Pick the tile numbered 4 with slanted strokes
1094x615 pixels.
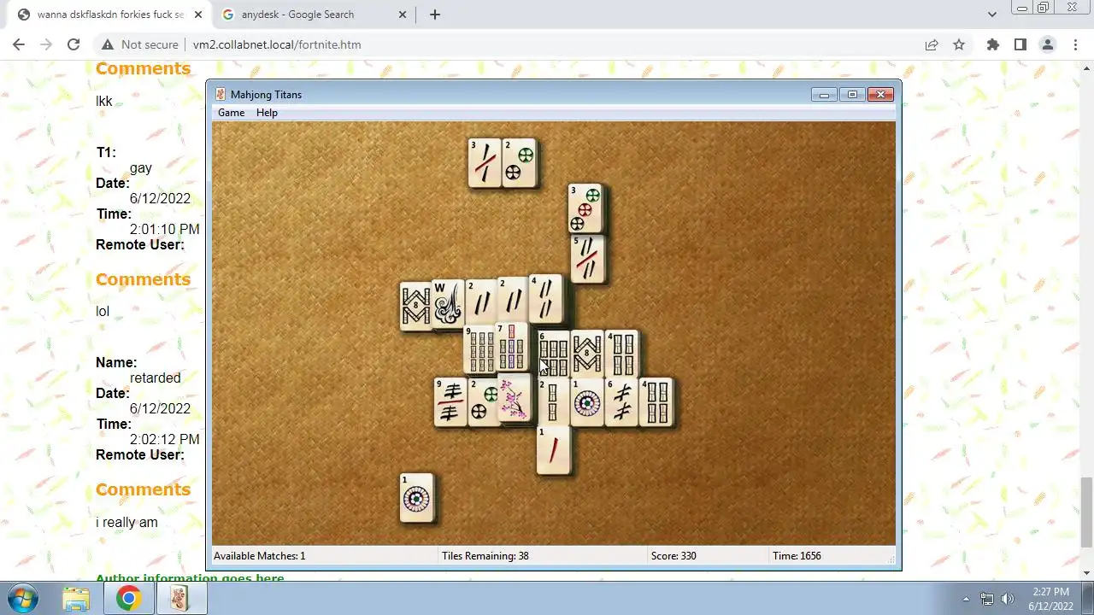(544, 298)
